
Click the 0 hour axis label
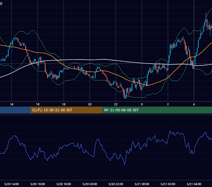(142, 104)
